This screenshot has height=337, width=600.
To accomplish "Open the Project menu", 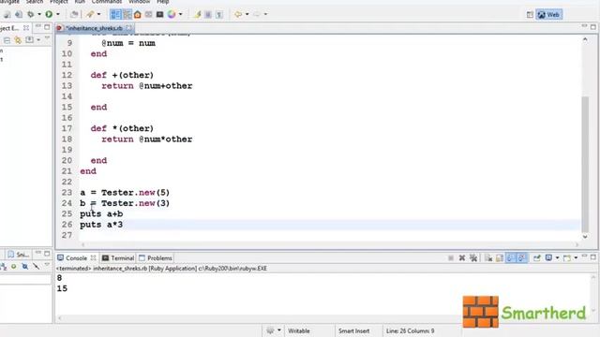I will (x=58, y=2).
